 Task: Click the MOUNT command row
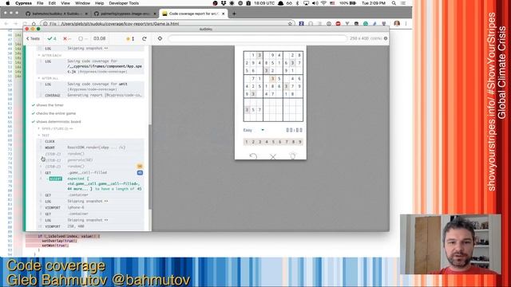(90, 147)
